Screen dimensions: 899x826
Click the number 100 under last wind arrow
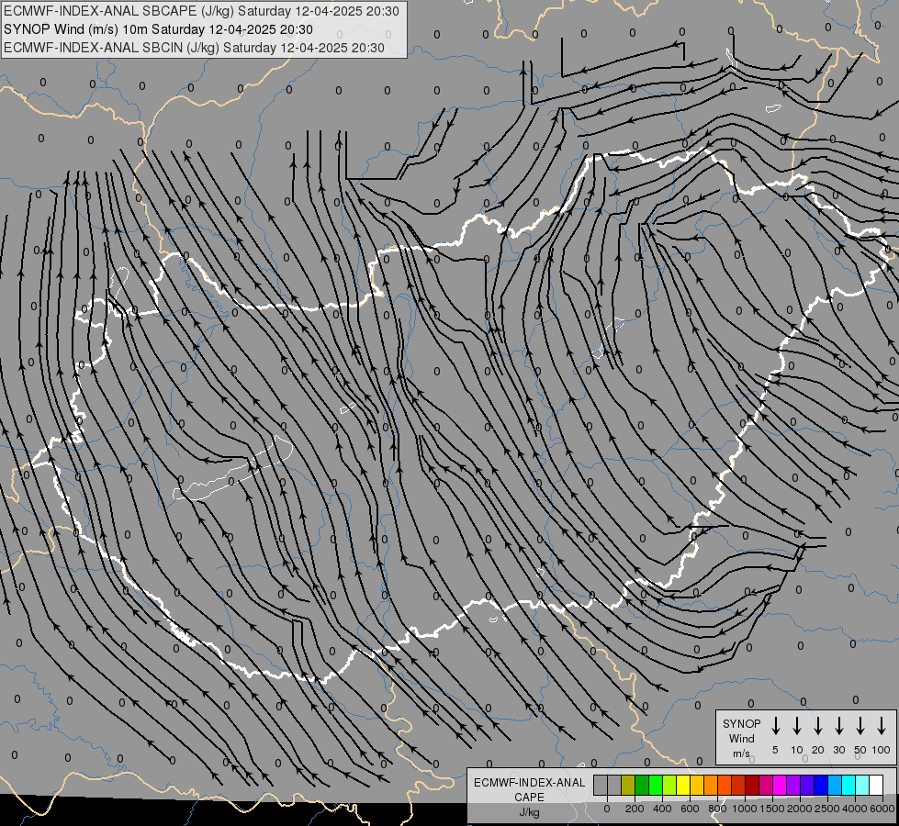[882, 750]
